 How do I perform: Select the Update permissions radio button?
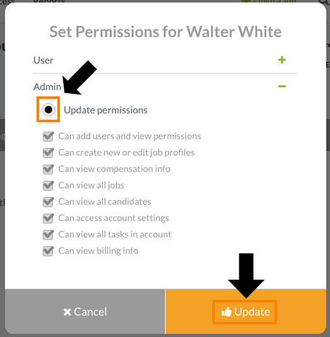point(48,110)
